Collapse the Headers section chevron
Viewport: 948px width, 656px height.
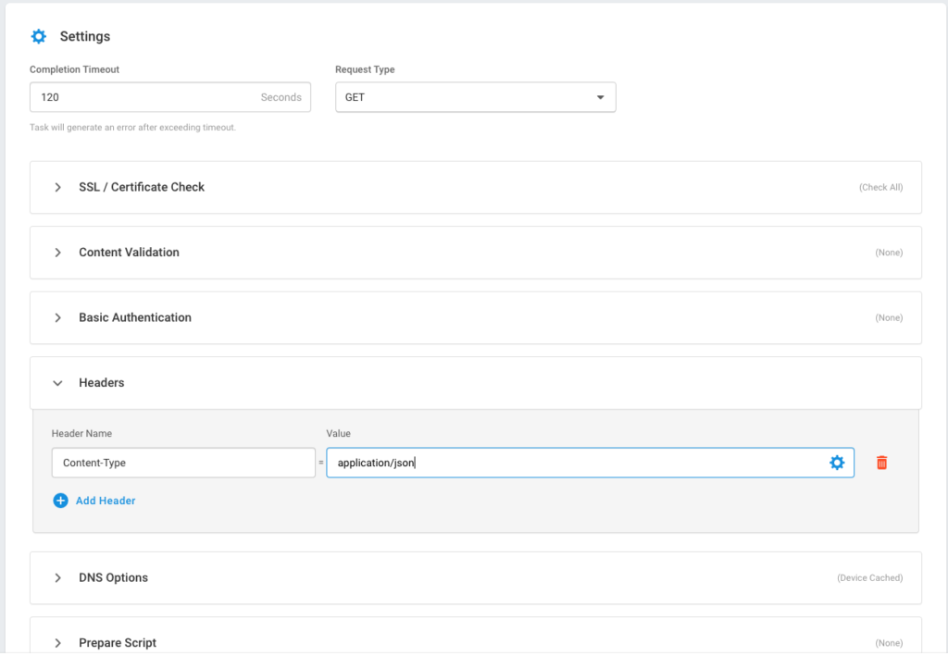pos(58,383)
